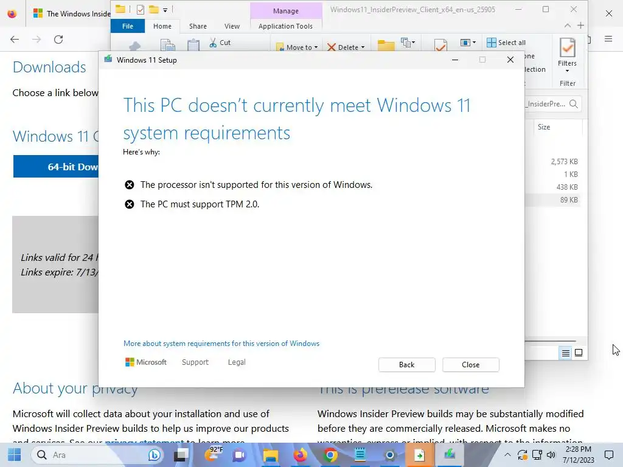
Task: Switch to Home tab in File Explorer
Action: (162, 26)
